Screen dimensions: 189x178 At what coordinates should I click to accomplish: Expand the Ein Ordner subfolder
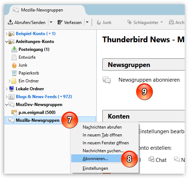pyautogui.click(x=10, y=81)
